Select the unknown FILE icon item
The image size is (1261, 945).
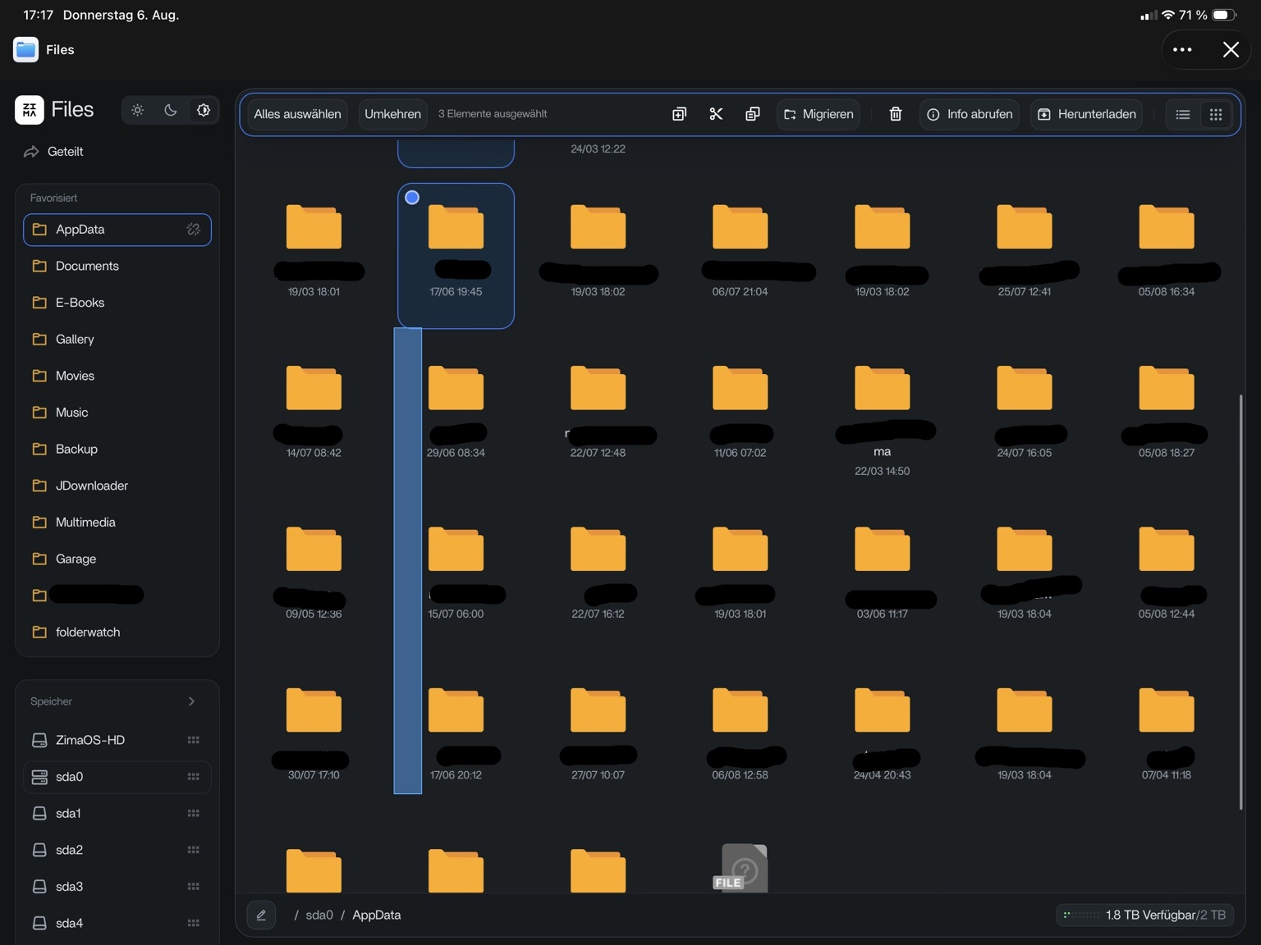point(741,868)
